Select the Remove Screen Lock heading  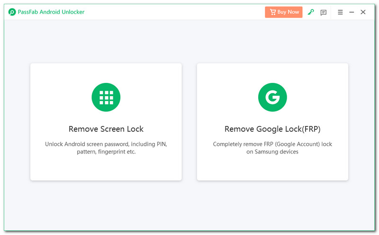pos(106,129)
